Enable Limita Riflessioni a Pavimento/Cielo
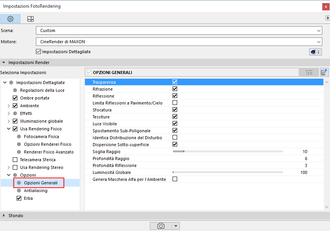 (175, 103)
